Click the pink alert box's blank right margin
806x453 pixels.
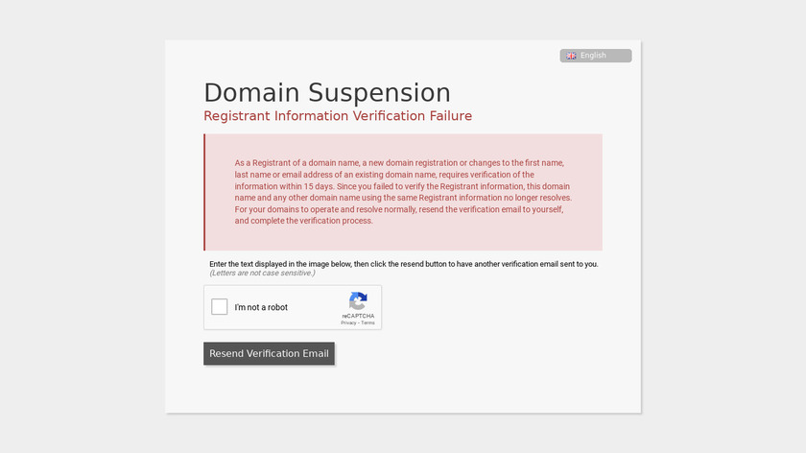click(587, 192)
